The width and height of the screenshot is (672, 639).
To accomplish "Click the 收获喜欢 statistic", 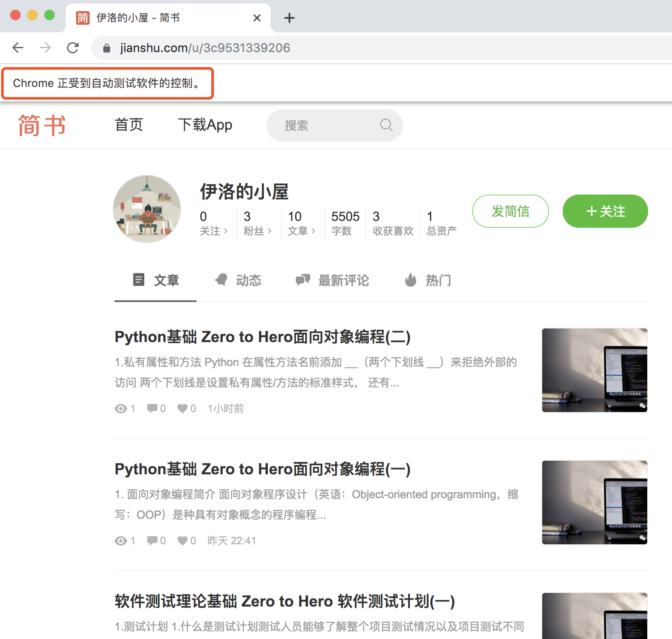I will pos(393,224).
